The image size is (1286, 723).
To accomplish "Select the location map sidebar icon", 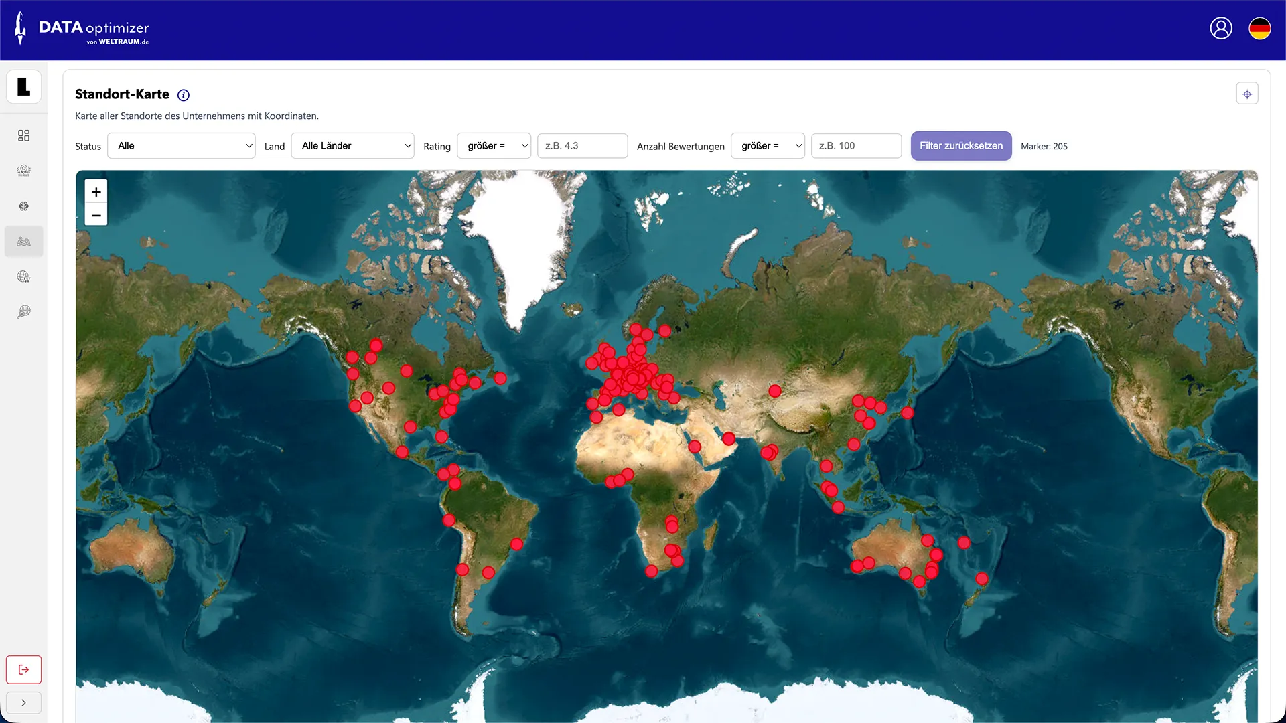I will point(23,242).
